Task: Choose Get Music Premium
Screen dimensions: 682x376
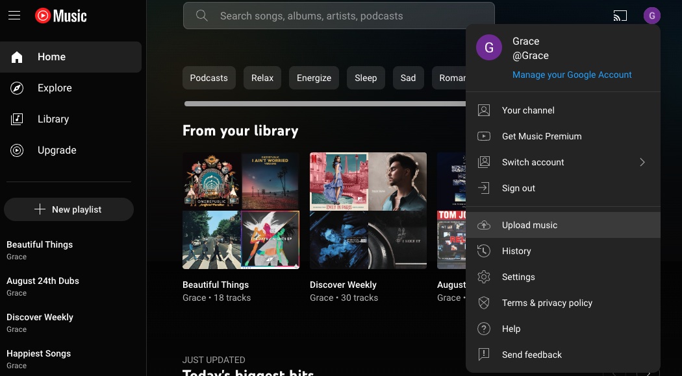Action: click(563, 136)
